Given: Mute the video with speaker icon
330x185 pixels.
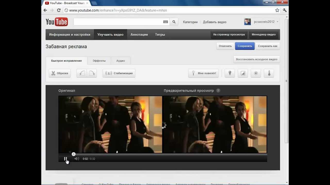Looking at the screenshot, I should [77, 159].
